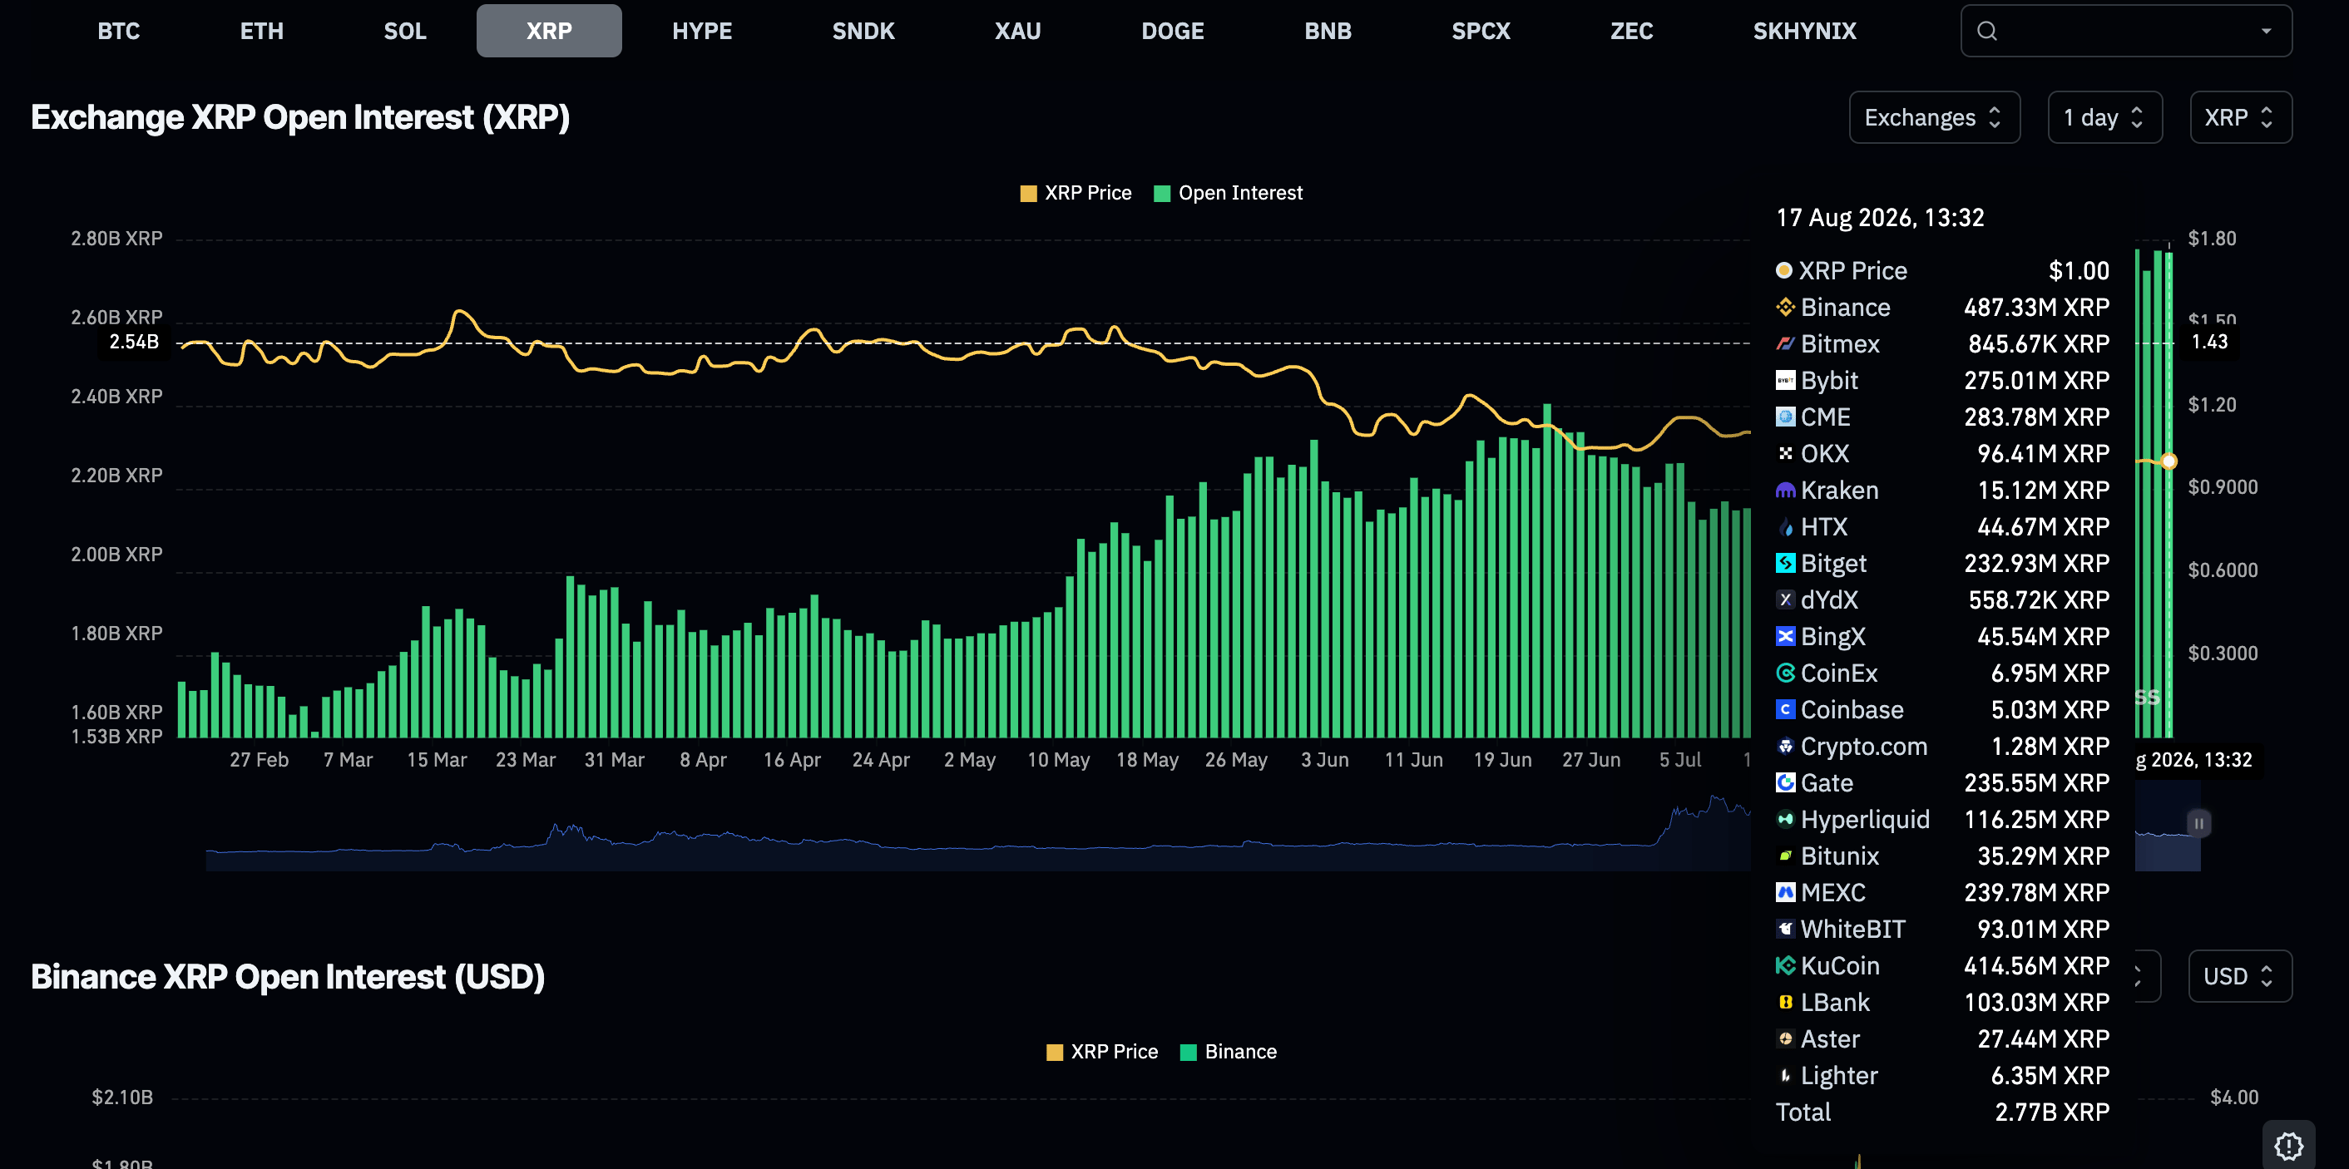Screen dimensions: 2349x1169
Task: Click the 2.54B crosshair value label
Action: [x=134, y=342]
